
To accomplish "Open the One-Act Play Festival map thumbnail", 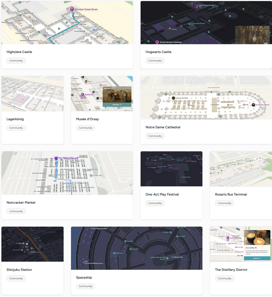I will [x=171, y=169].
